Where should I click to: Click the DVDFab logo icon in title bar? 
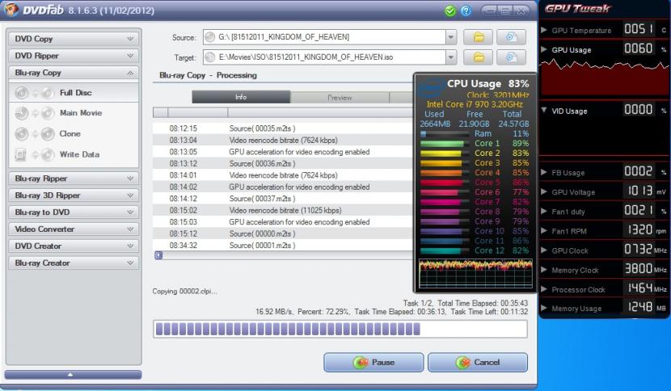(11, 10)
